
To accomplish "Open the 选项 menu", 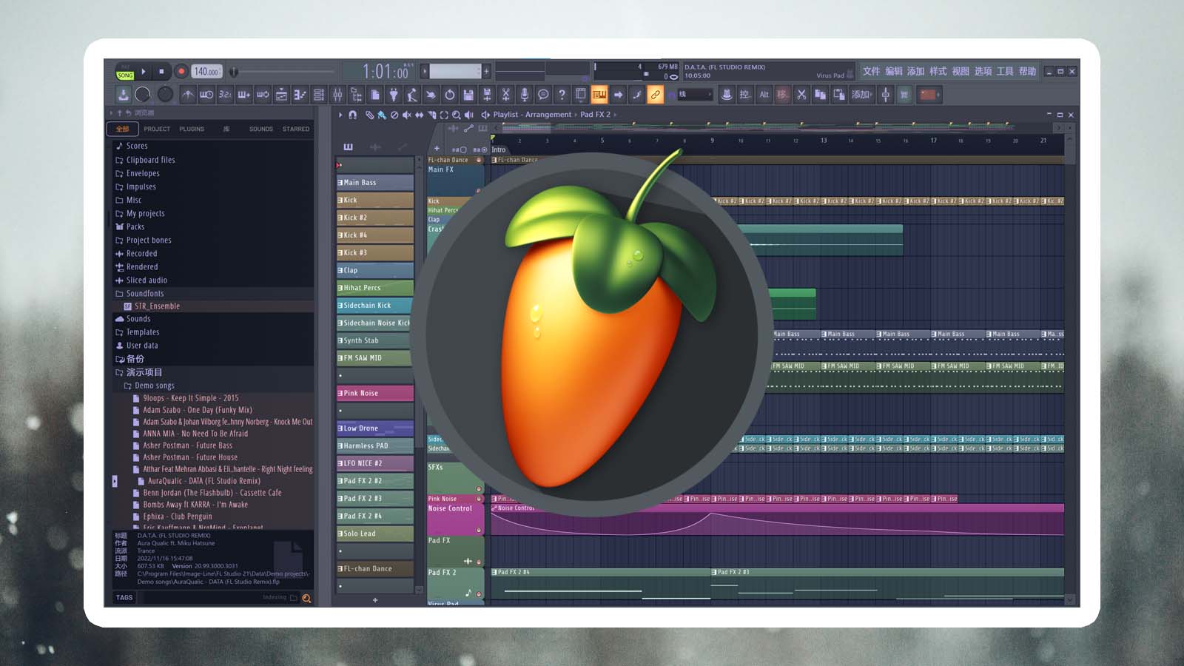I will click(x=983, y=72).
